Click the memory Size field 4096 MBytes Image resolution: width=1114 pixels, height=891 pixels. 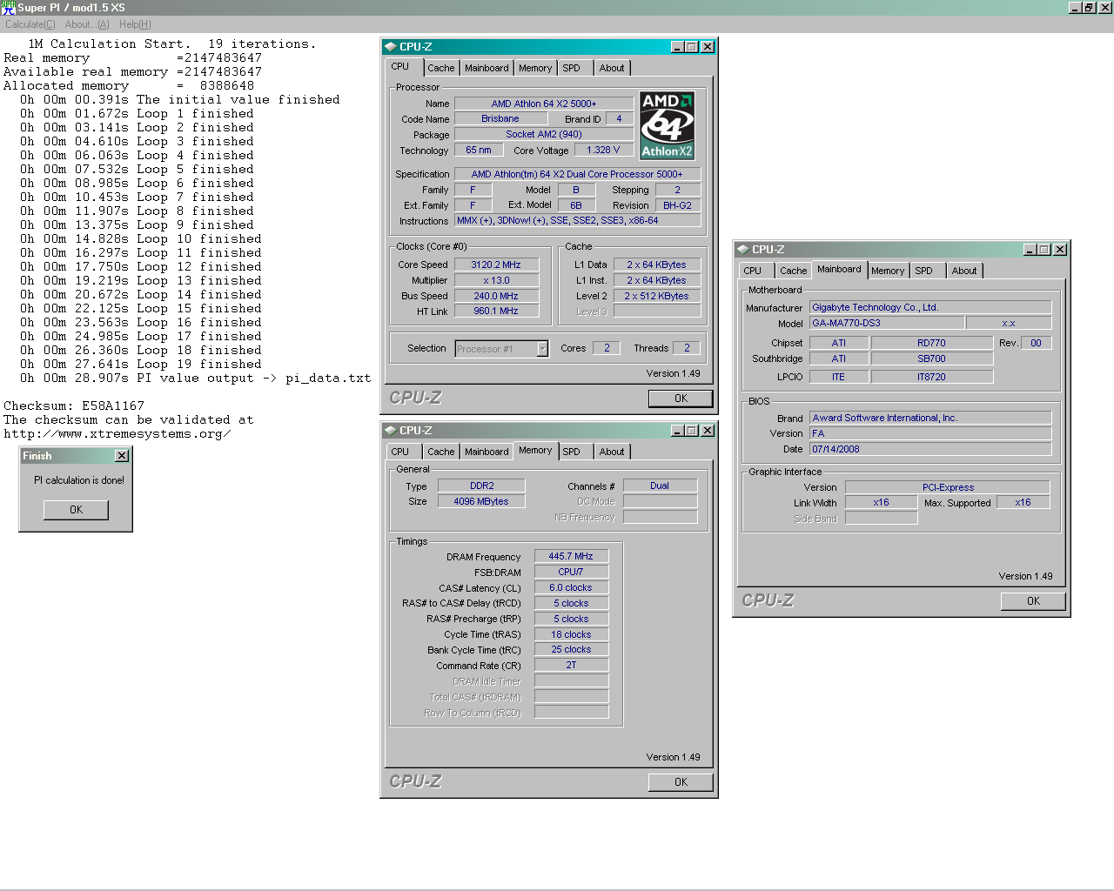481,502
